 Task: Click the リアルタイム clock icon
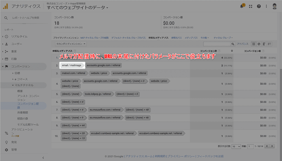[6, 36]
